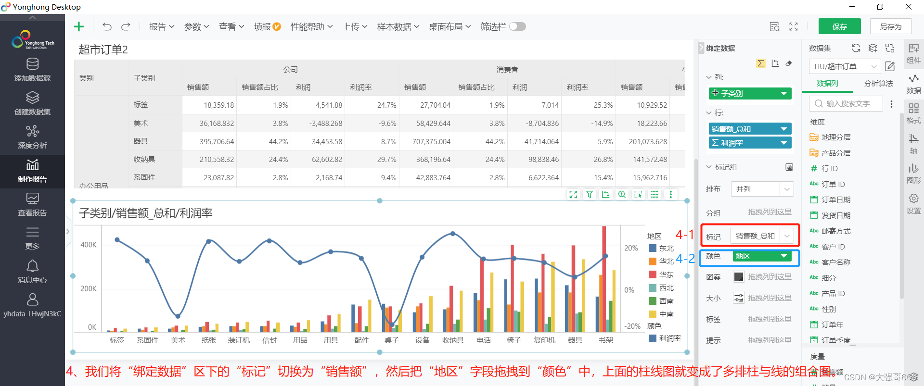Screen dimensions: 924x386
Task: Open 创建数据集 in the left sidebar
Action: tap(32, 103)
